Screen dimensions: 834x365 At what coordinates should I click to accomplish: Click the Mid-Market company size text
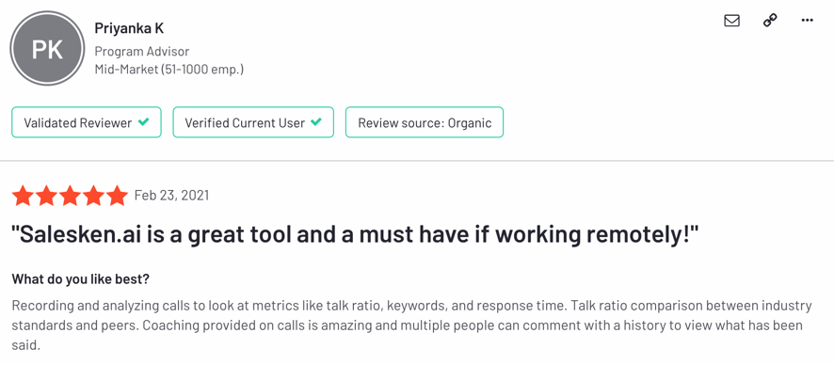point(169,70)
